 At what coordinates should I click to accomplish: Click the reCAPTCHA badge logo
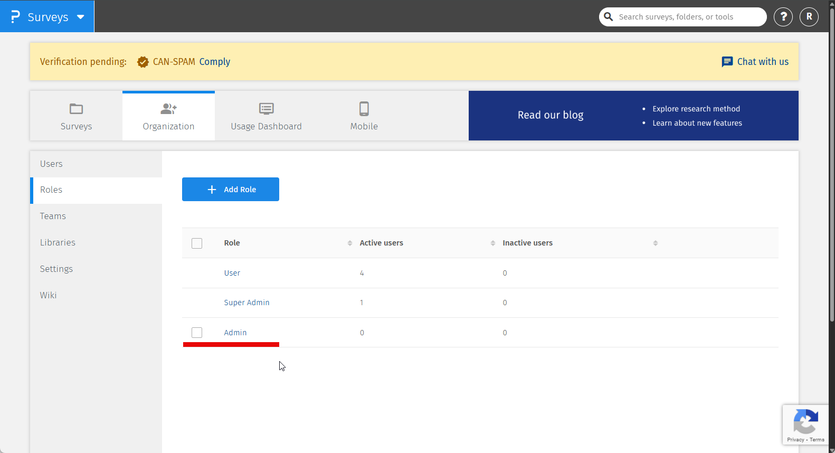click(x=805, y=422)
